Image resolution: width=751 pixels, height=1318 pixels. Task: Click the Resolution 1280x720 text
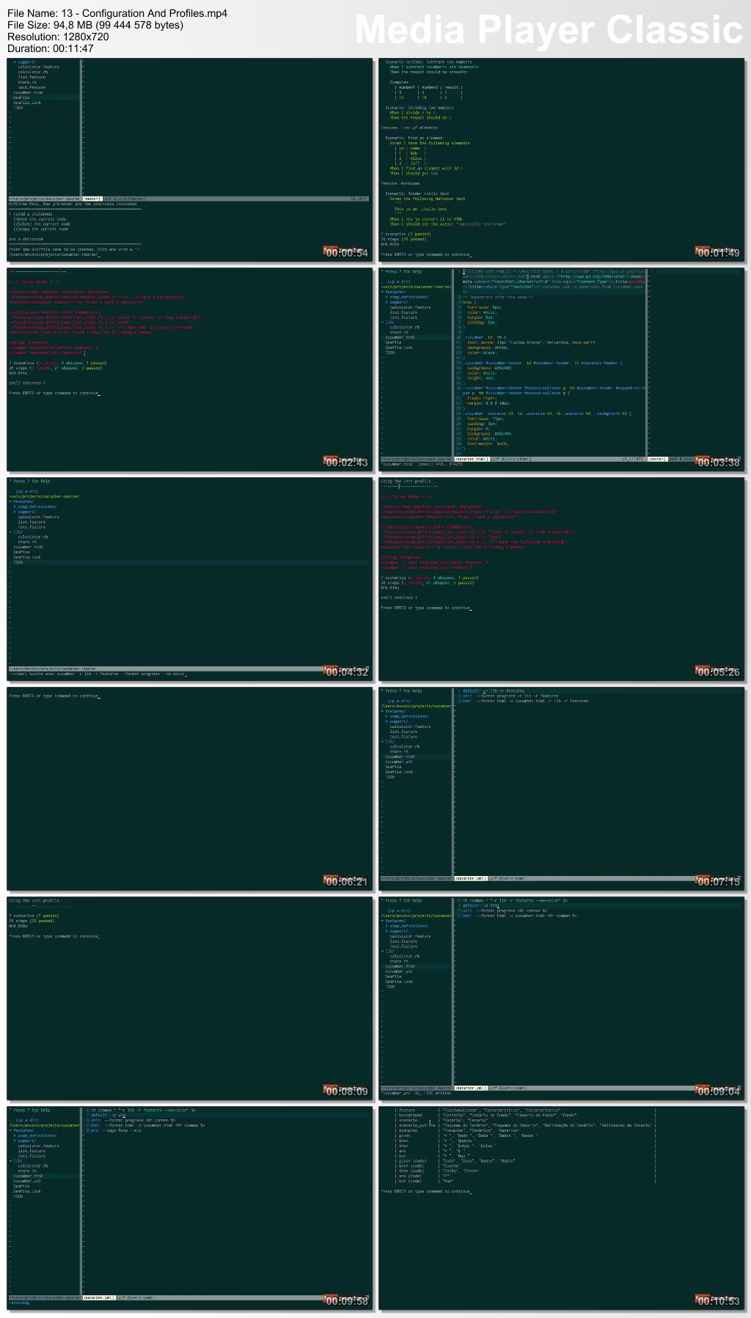click(x=58, y=37)
